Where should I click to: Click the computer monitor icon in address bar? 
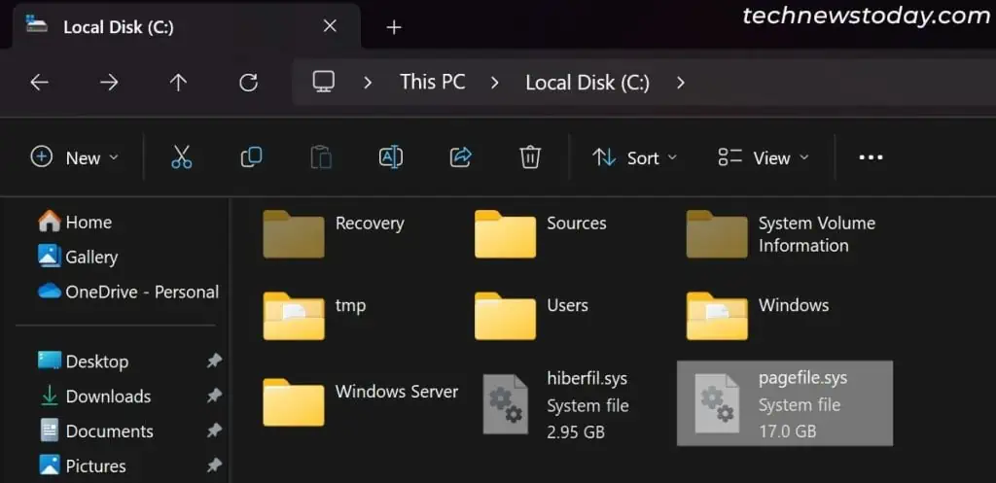[323, 82]
